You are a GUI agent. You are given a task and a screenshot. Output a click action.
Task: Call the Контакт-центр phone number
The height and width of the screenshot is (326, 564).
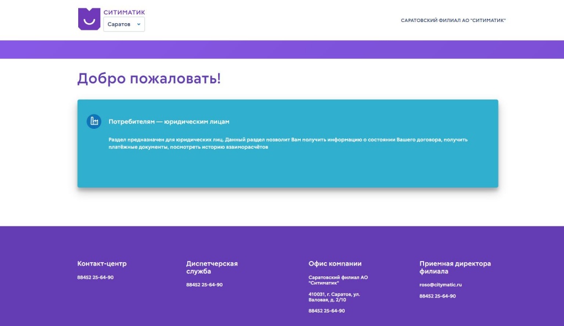pos(95,278)
